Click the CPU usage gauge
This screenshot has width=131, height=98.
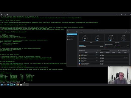pyautogui.click(x=85, y=38)
